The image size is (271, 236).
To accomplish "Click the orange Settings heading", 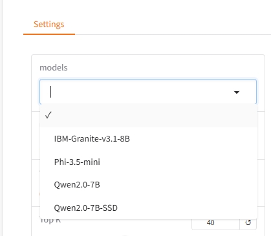I will 49,25.
